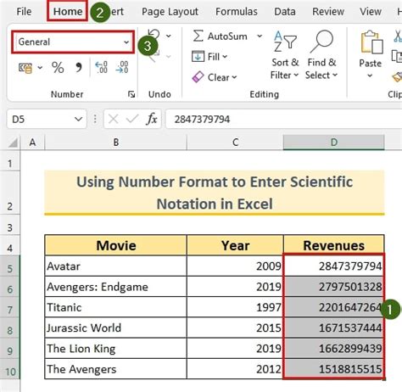Select revenue cell 2847379794
Viewport: 402px width, 392px height.
[333, 266]
